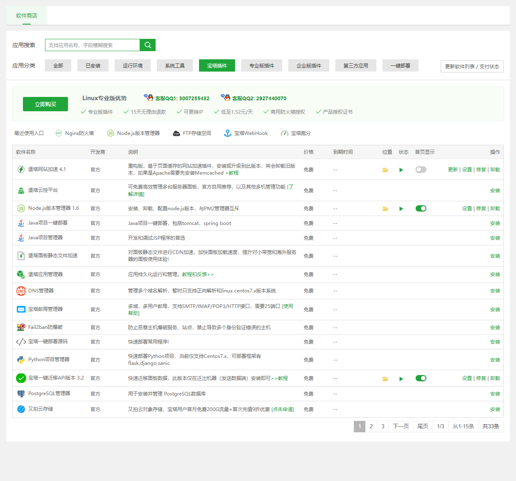Image resolution: width=516 pixels, height=481 pixels.
Task: Click the Python项目管理器 icon
Action: [x=21, y=360]
